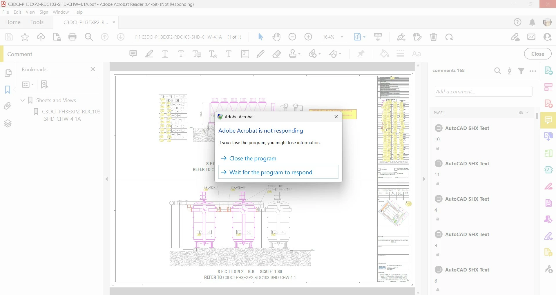Select the Strikethrough text tool
556x295 pixels.
[181, 54]
